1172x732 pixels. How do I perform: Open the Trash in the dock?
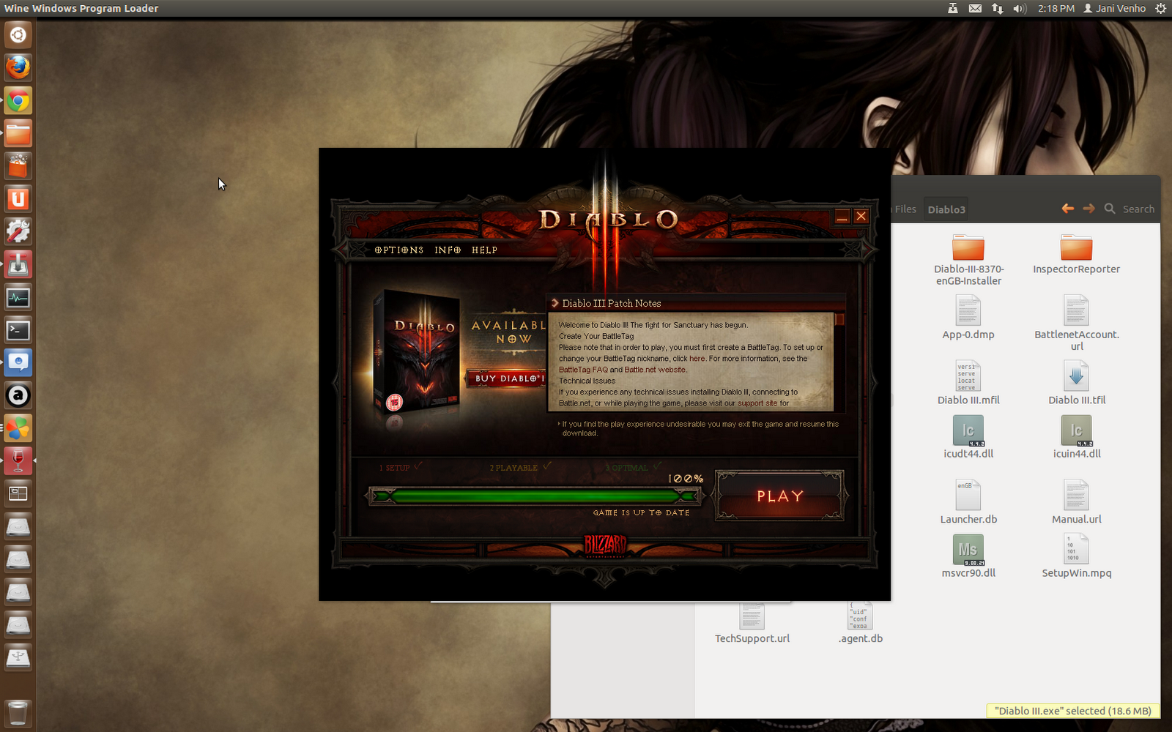click(x=18, y=713)
